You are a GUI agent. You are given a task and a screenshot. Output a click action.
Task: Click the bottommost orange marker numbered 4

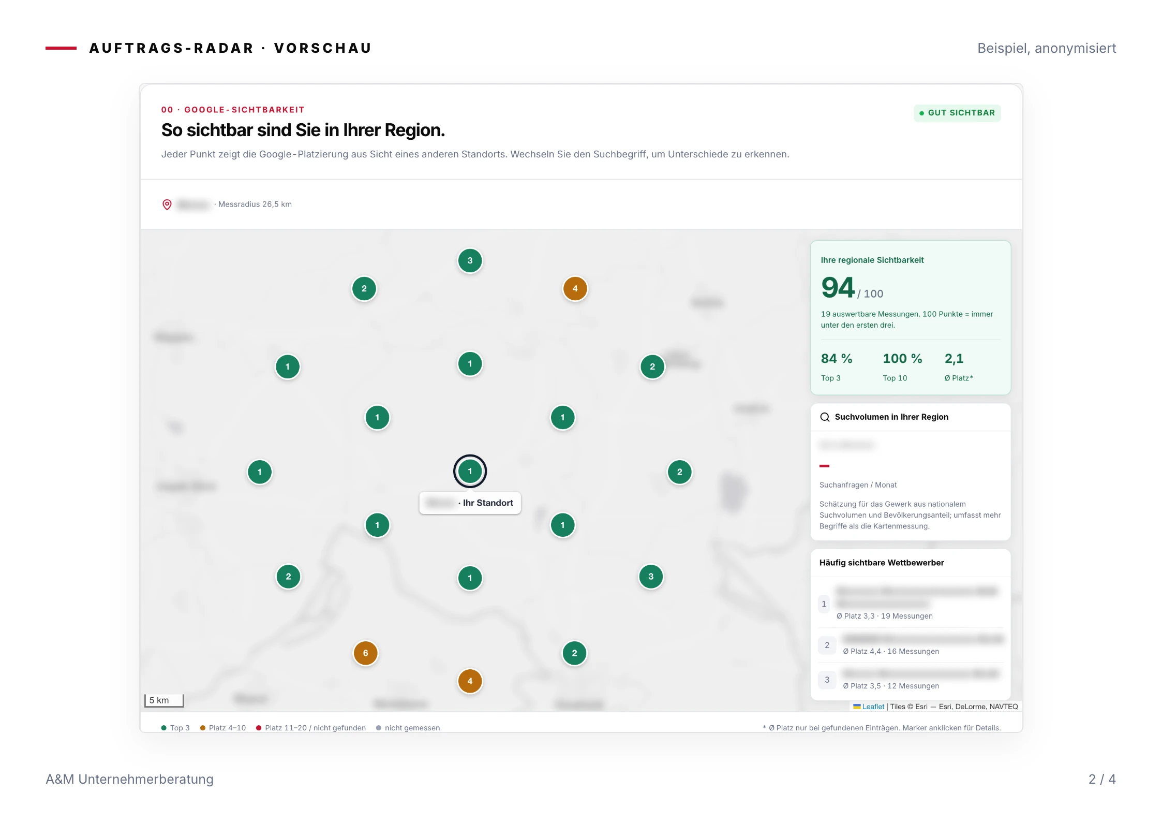pos(470,681)
